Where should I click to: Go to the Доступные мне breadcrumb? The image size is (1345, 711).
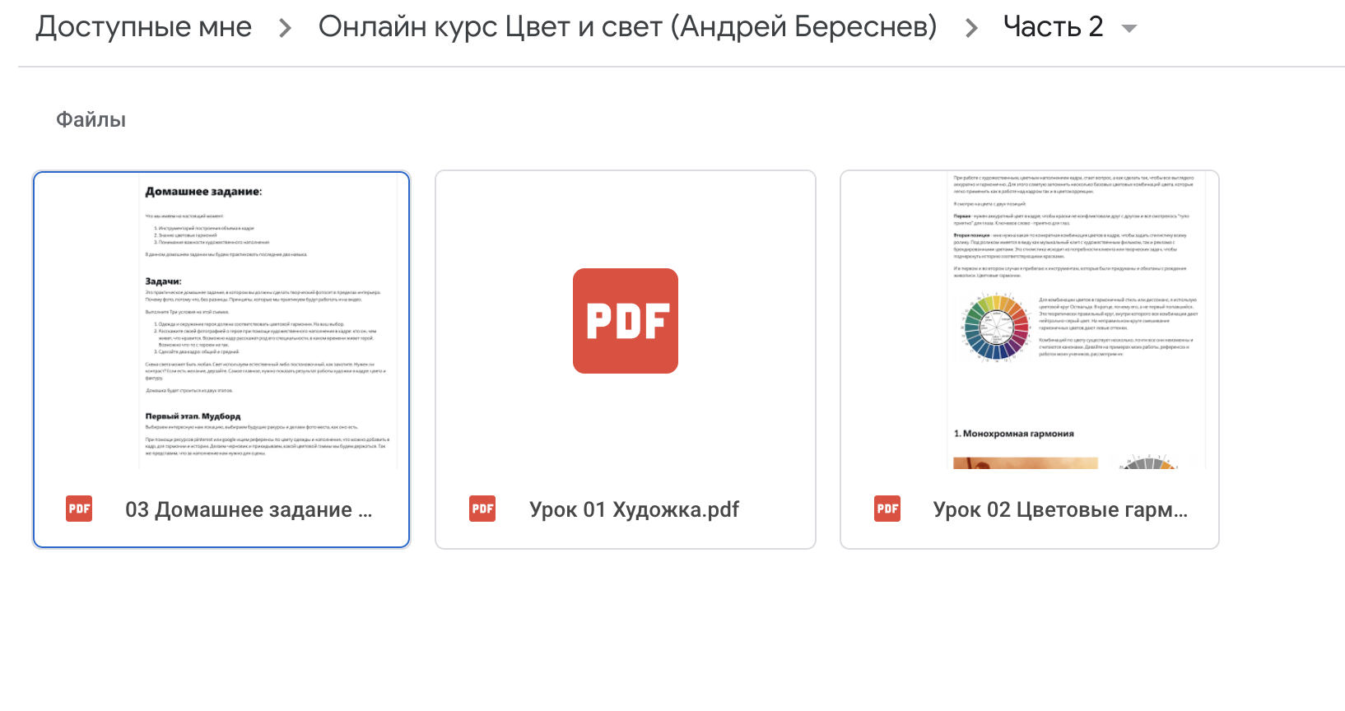coord(143,27)
